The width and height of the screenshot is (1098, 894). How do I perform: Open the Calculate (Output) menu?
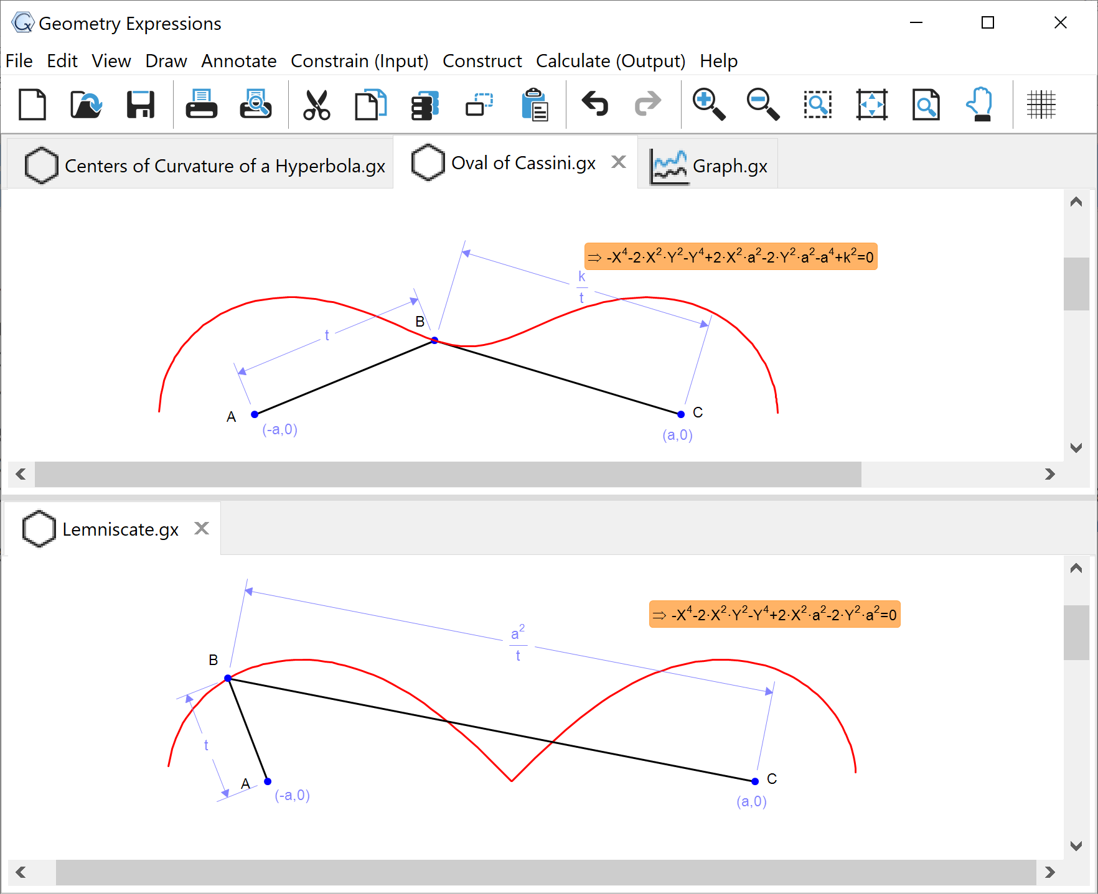tap(610, 61)
